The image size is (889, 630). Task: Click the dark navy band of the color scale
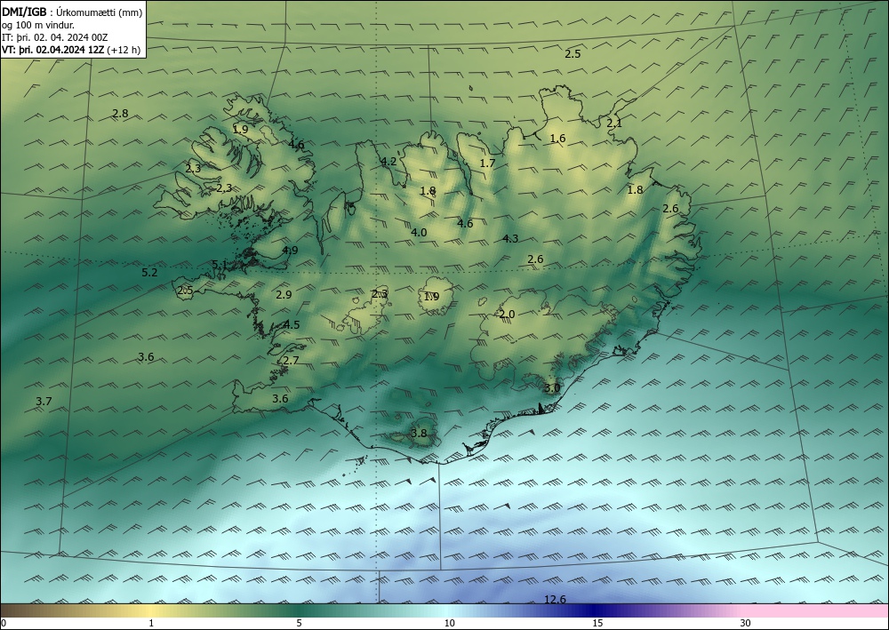pos(592,610)
